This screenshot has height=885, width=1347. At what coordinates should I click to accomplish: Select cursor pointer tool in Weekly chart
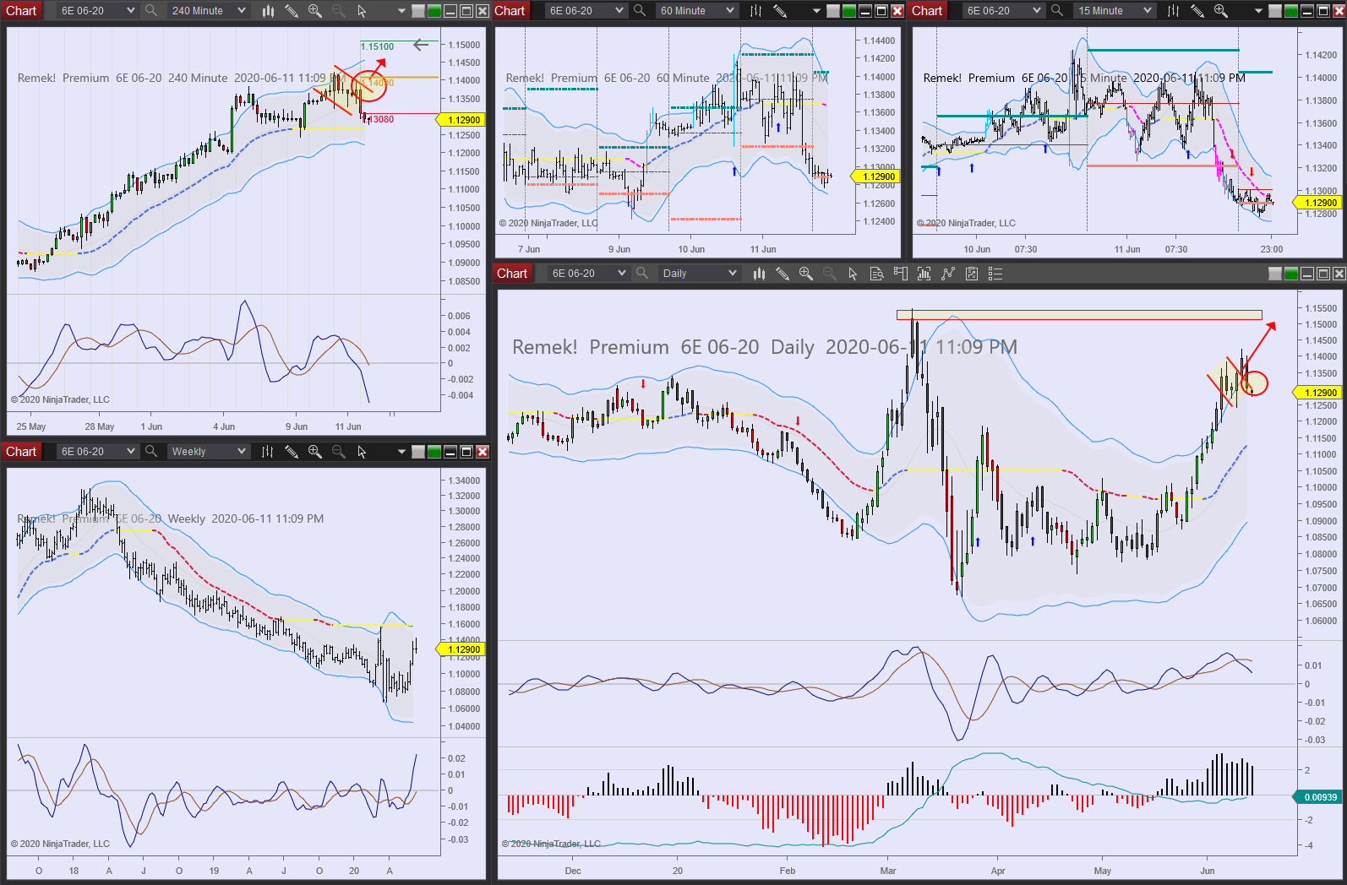coord(363,451)
